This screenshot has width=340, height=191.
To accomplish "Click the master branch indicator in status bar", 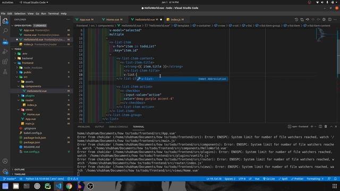I will tap(10, 179).
